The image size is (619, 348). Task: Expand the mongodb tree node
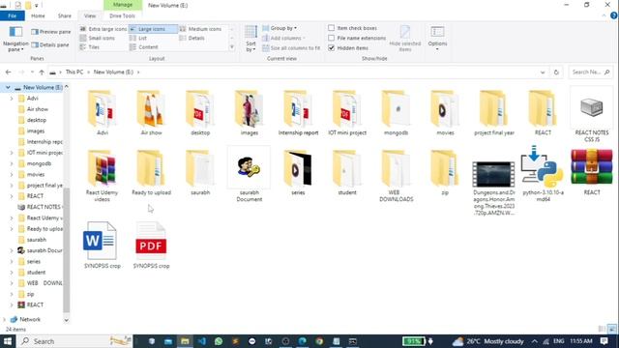pos(12,163)
